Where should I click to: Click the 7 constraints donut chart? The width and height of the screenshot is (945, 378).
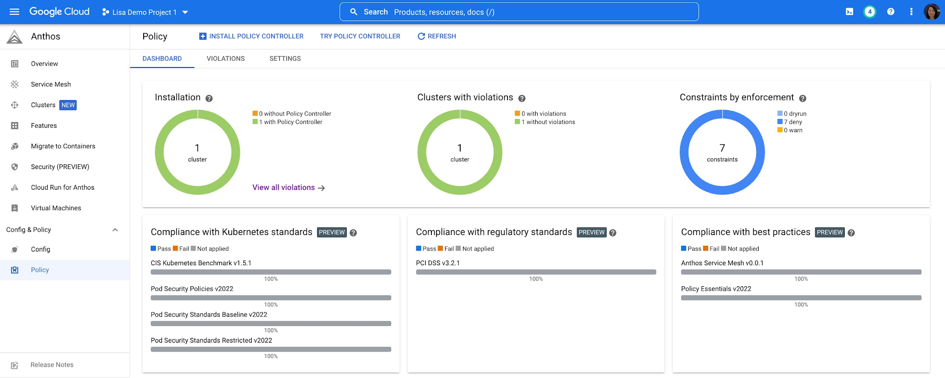pyautogui.click(x=722, y=152)
